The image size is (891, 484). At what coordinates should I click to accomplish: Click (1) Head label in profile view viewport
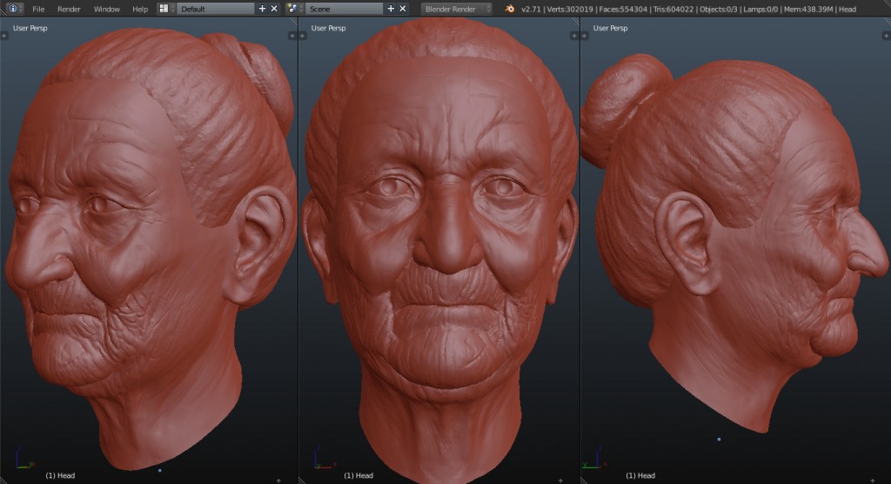tap(640, 475)
